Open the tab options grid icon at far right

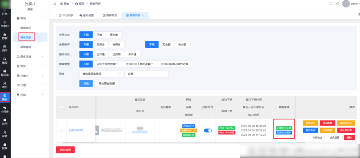pos(359,14)
